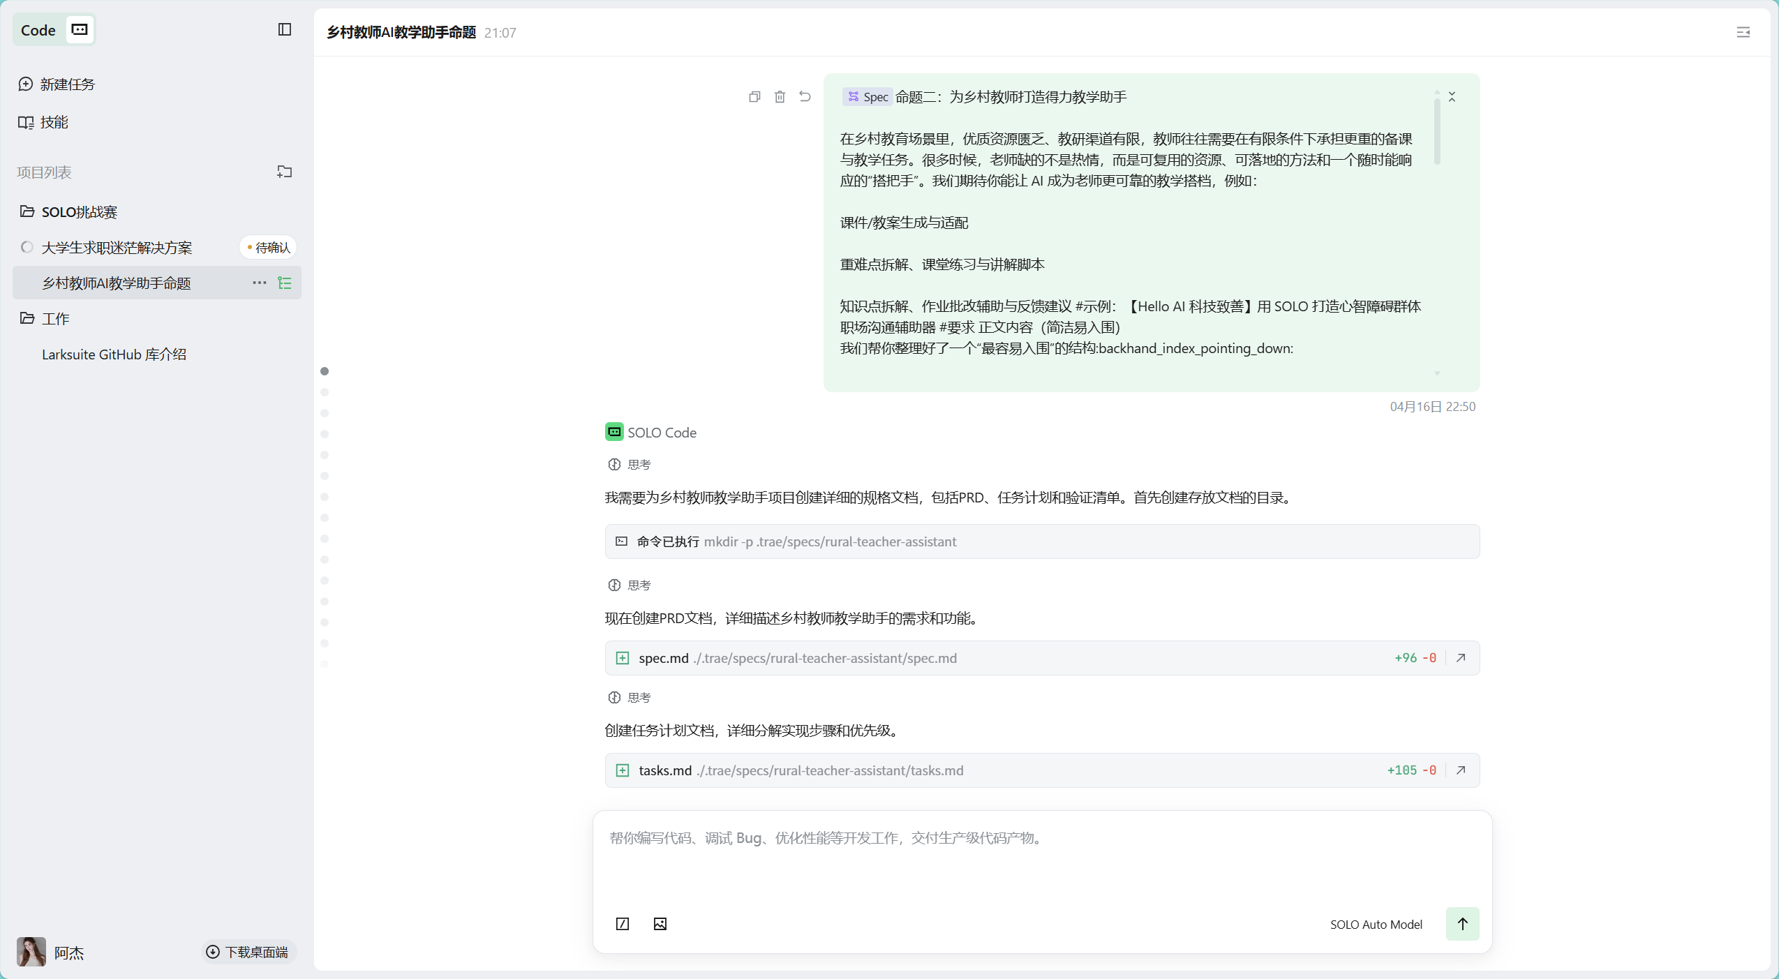The width and height of the screenshot is (1779, 979).
Task: Open the SOLO Auto Model selector
Action: (x=1376, y=925)
